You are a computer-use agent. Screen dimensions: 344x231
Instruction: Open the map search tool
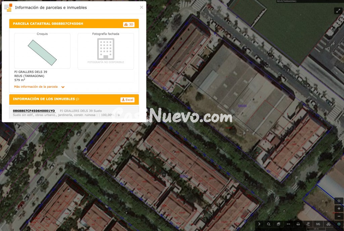pyautogui.click(x=268, y=224)
